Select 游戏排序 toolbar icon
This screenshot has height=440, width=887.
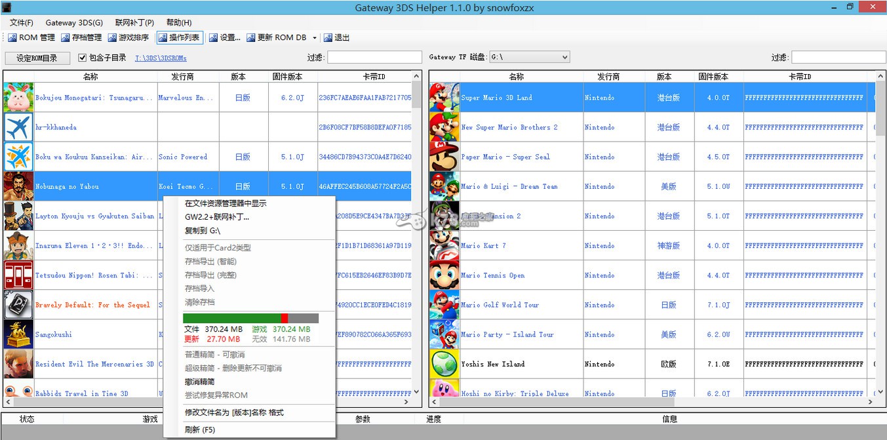[x=113, y=38]
